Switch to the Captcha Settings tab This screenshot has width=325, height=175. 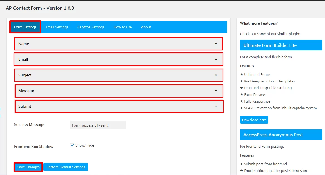click(91, 27)
